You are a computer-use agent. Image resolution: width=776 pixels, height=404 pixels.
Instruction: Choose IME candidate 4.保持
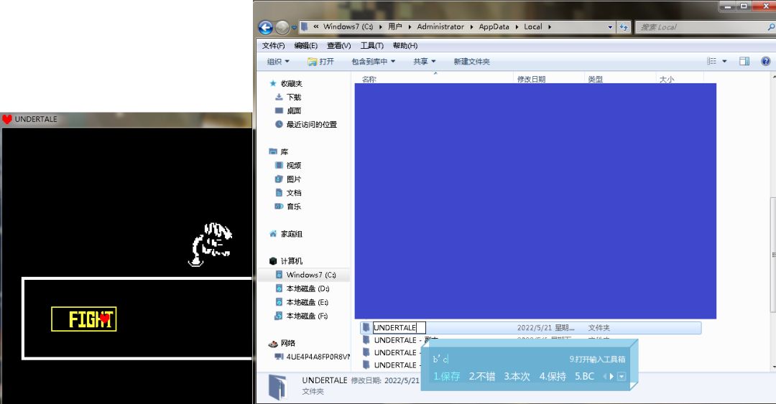click(x=553, y=376)
